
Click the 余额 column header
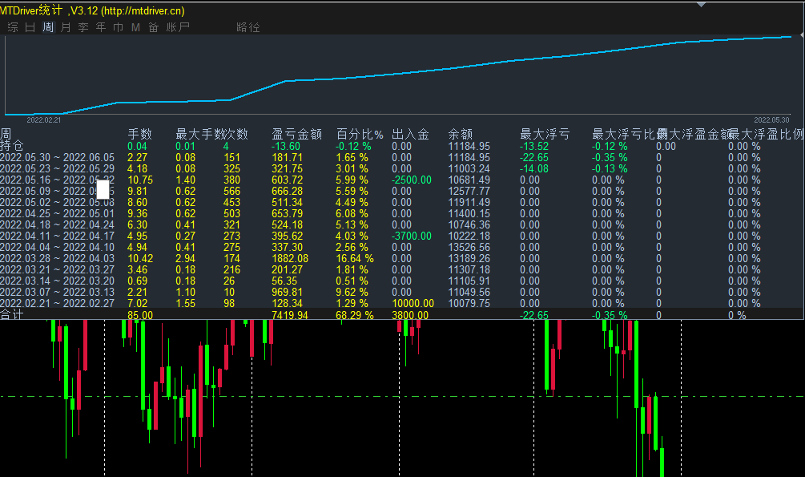(460, 134)
